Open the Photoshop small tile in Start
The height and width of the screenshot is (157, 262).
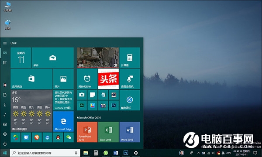pyautogui.click(x=114, y=105)
